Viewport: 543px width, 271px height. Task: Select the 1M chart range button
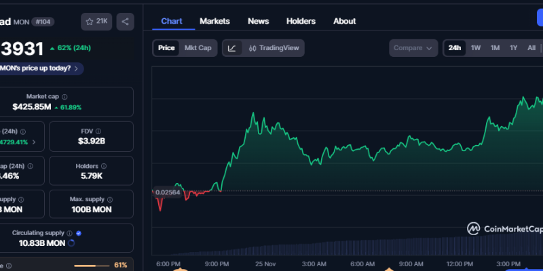tap(495, 48)
